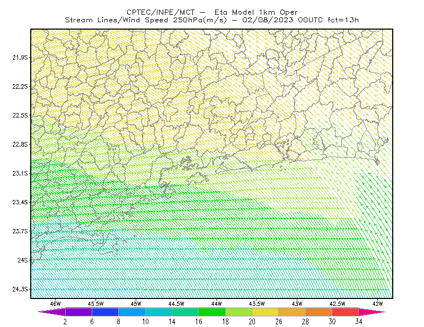Click the purple left arrow end of colorbar
This screenshot has width=424, height=327.
[52, 312]
